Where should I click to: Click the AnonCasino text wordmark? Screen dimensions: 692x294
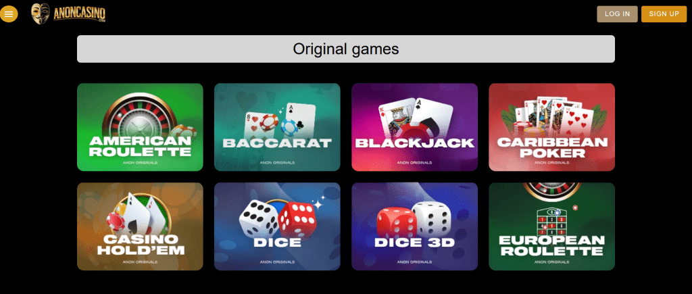pos(80,15)
